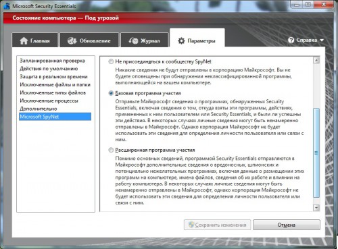Viewport: 338px width, 249px height.
Task: Open the Справка help menu
Action: point(306,40)
